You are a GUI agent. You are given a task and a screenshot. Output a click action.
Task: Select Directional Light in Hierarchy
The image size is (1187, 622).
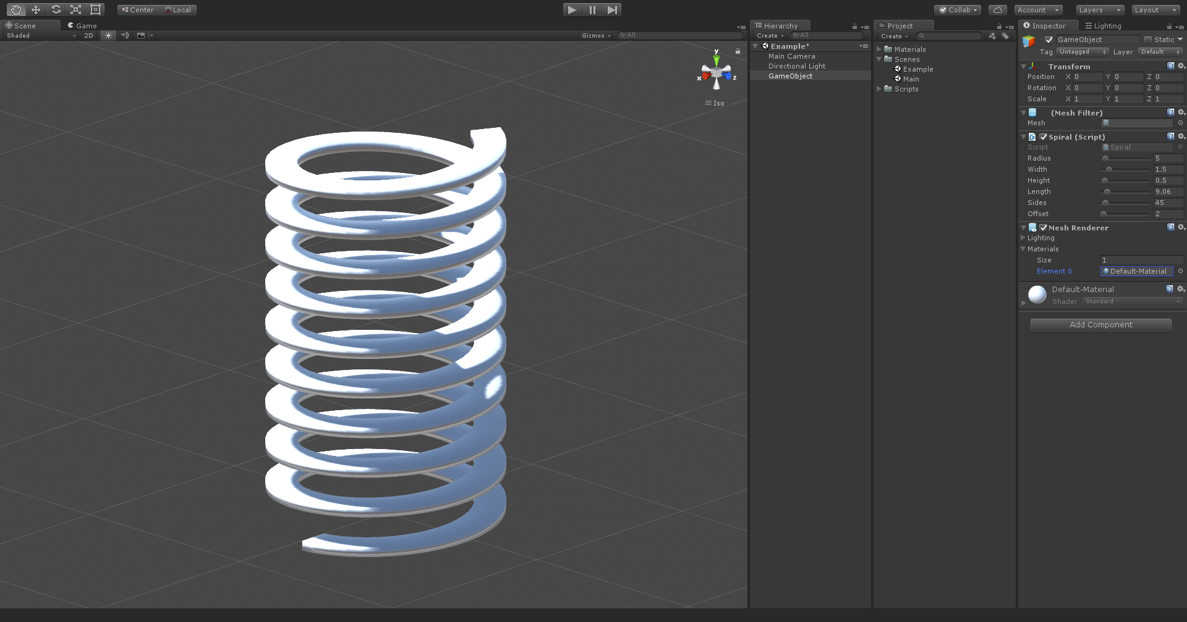[x=796, y=66]
